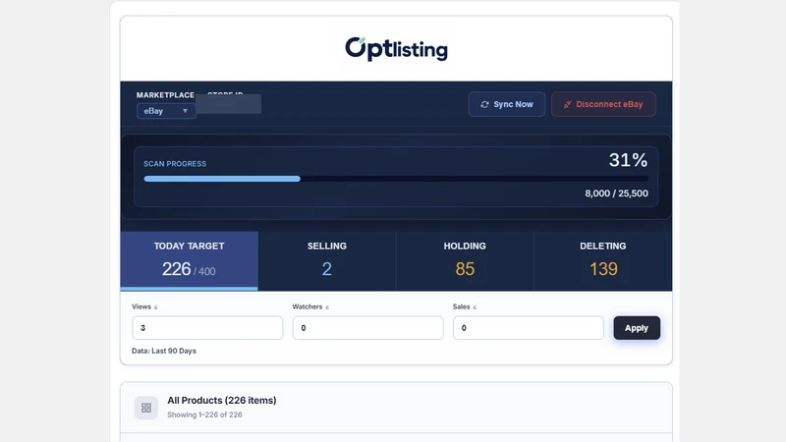Click the Sync Now button

tap(507, 104)
